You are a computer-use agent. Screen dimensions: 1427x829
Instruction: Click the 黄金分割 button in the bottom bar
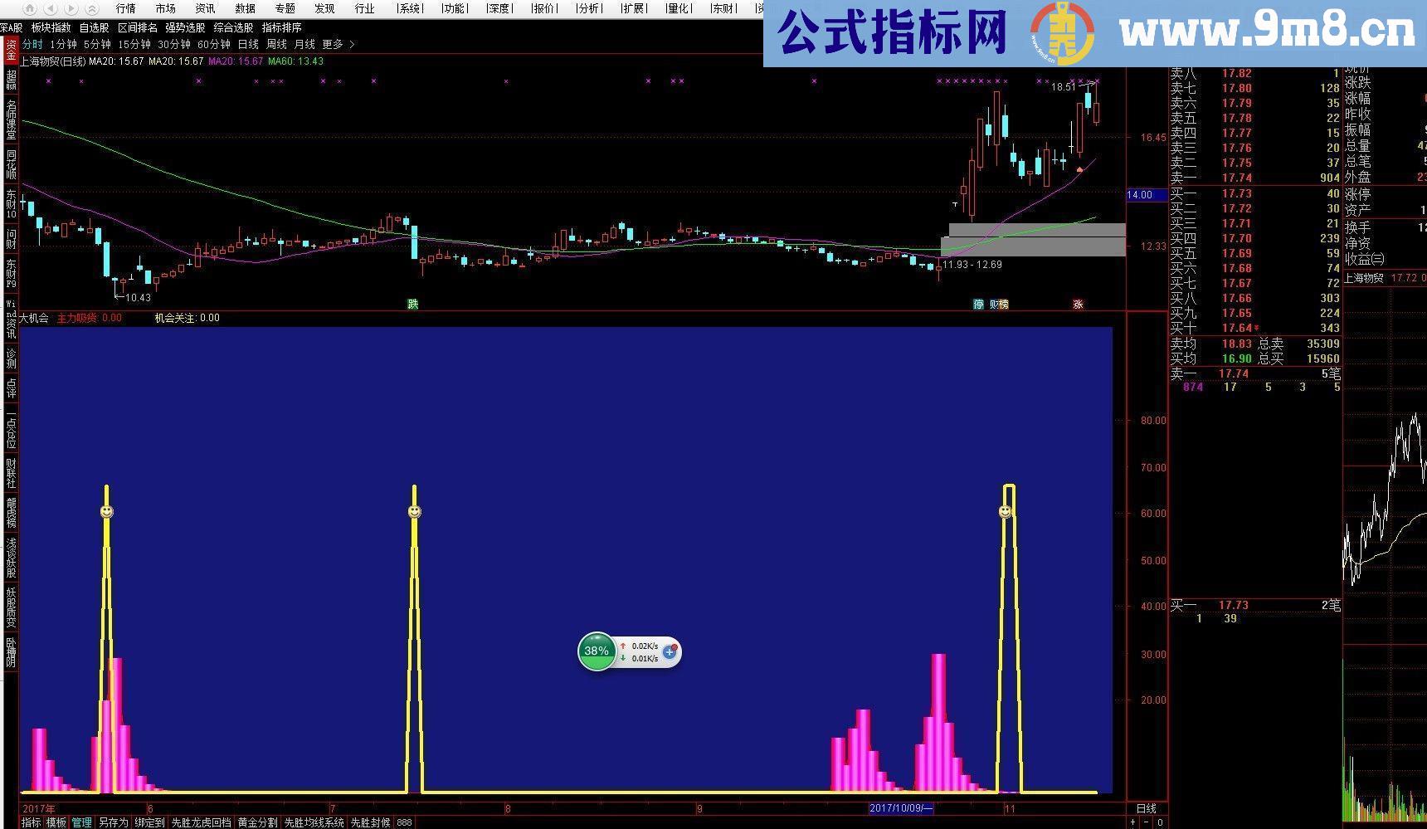coord(257,822)
